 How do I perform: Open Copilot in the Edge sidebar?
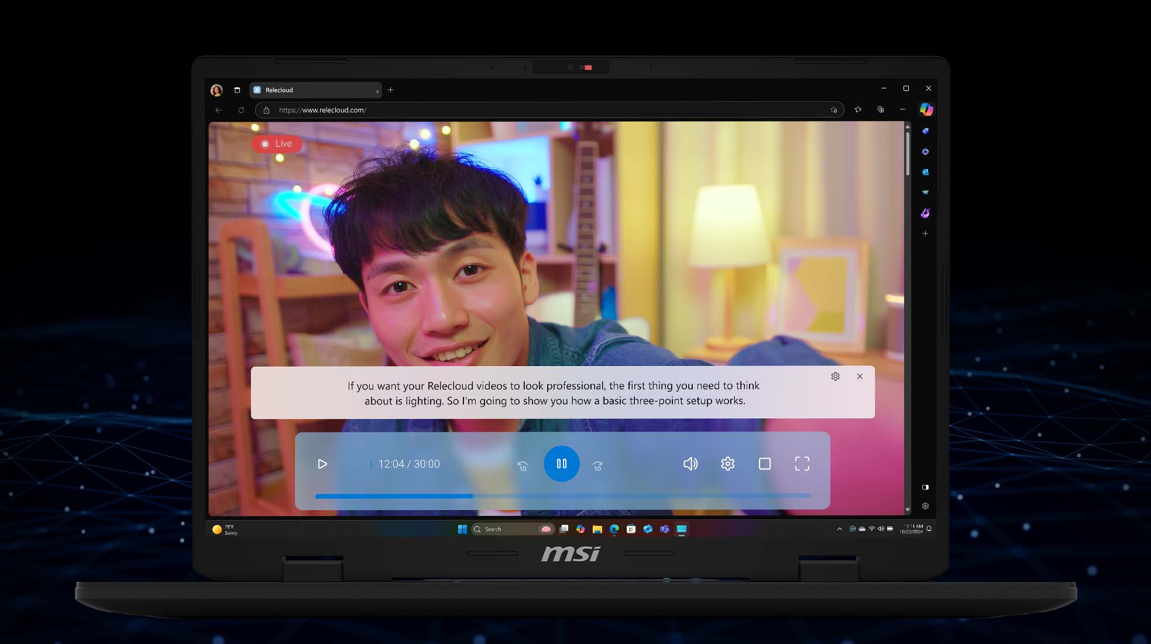(926, 109)
